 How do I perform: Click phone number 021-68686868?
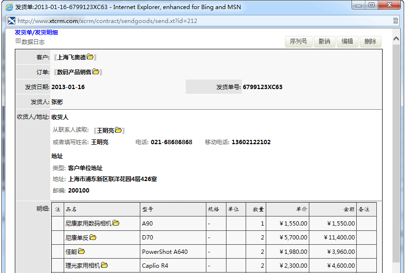(171, 142)
